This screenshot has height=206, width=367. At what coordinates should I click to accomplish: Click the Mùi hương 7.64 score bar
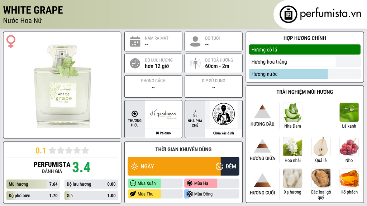pyautogui.click(x=33, y=184)
